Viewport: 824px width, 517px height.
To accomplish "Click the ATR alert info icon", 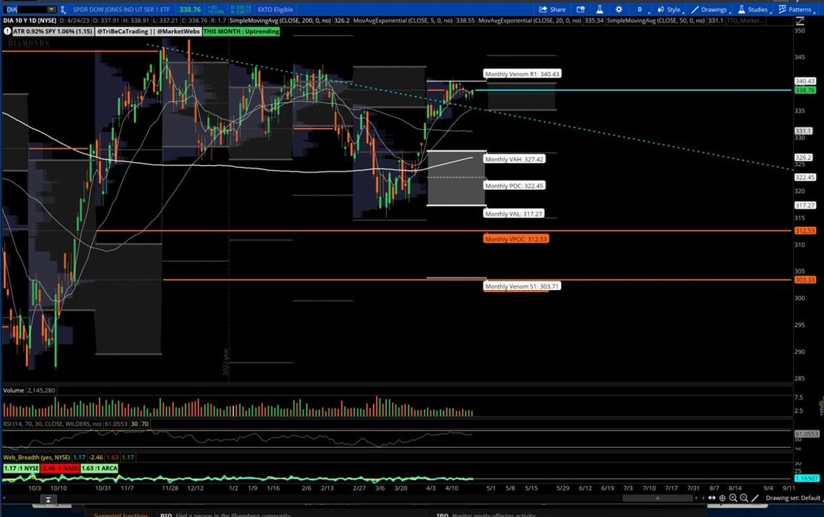I will click(7, 32).
